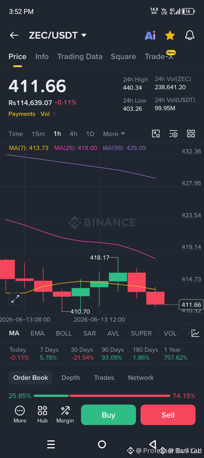This screenshot has height=458, width=204.
Task: Open the AI assistant icon
Action: (150, 35)
